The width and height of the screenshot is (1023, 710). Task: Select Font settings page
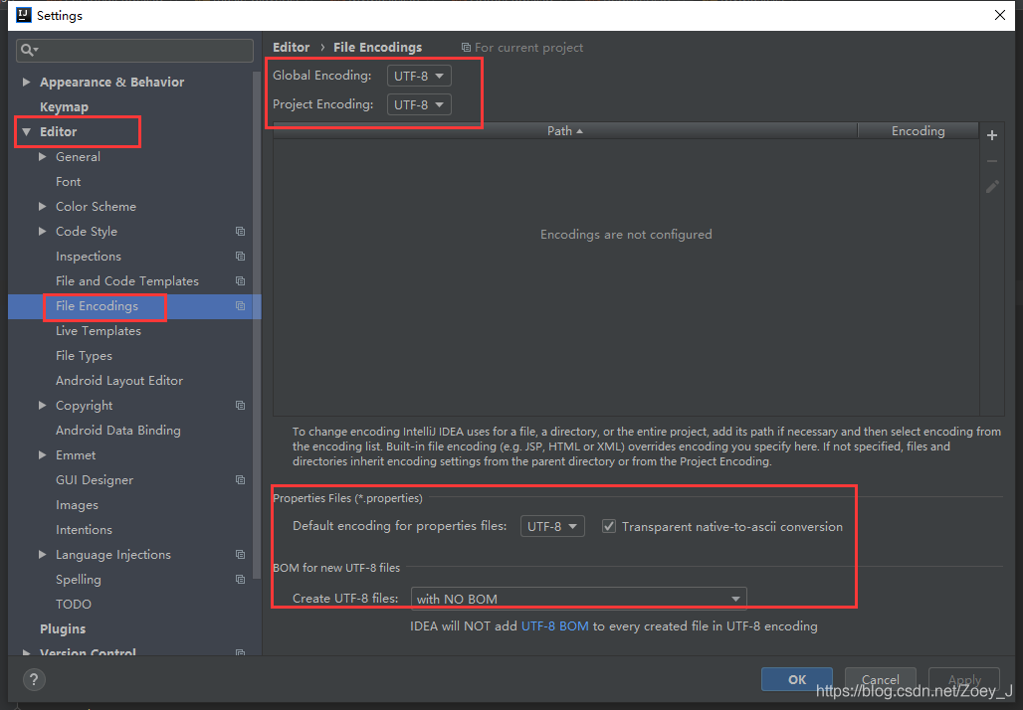(x=69, y=182)
